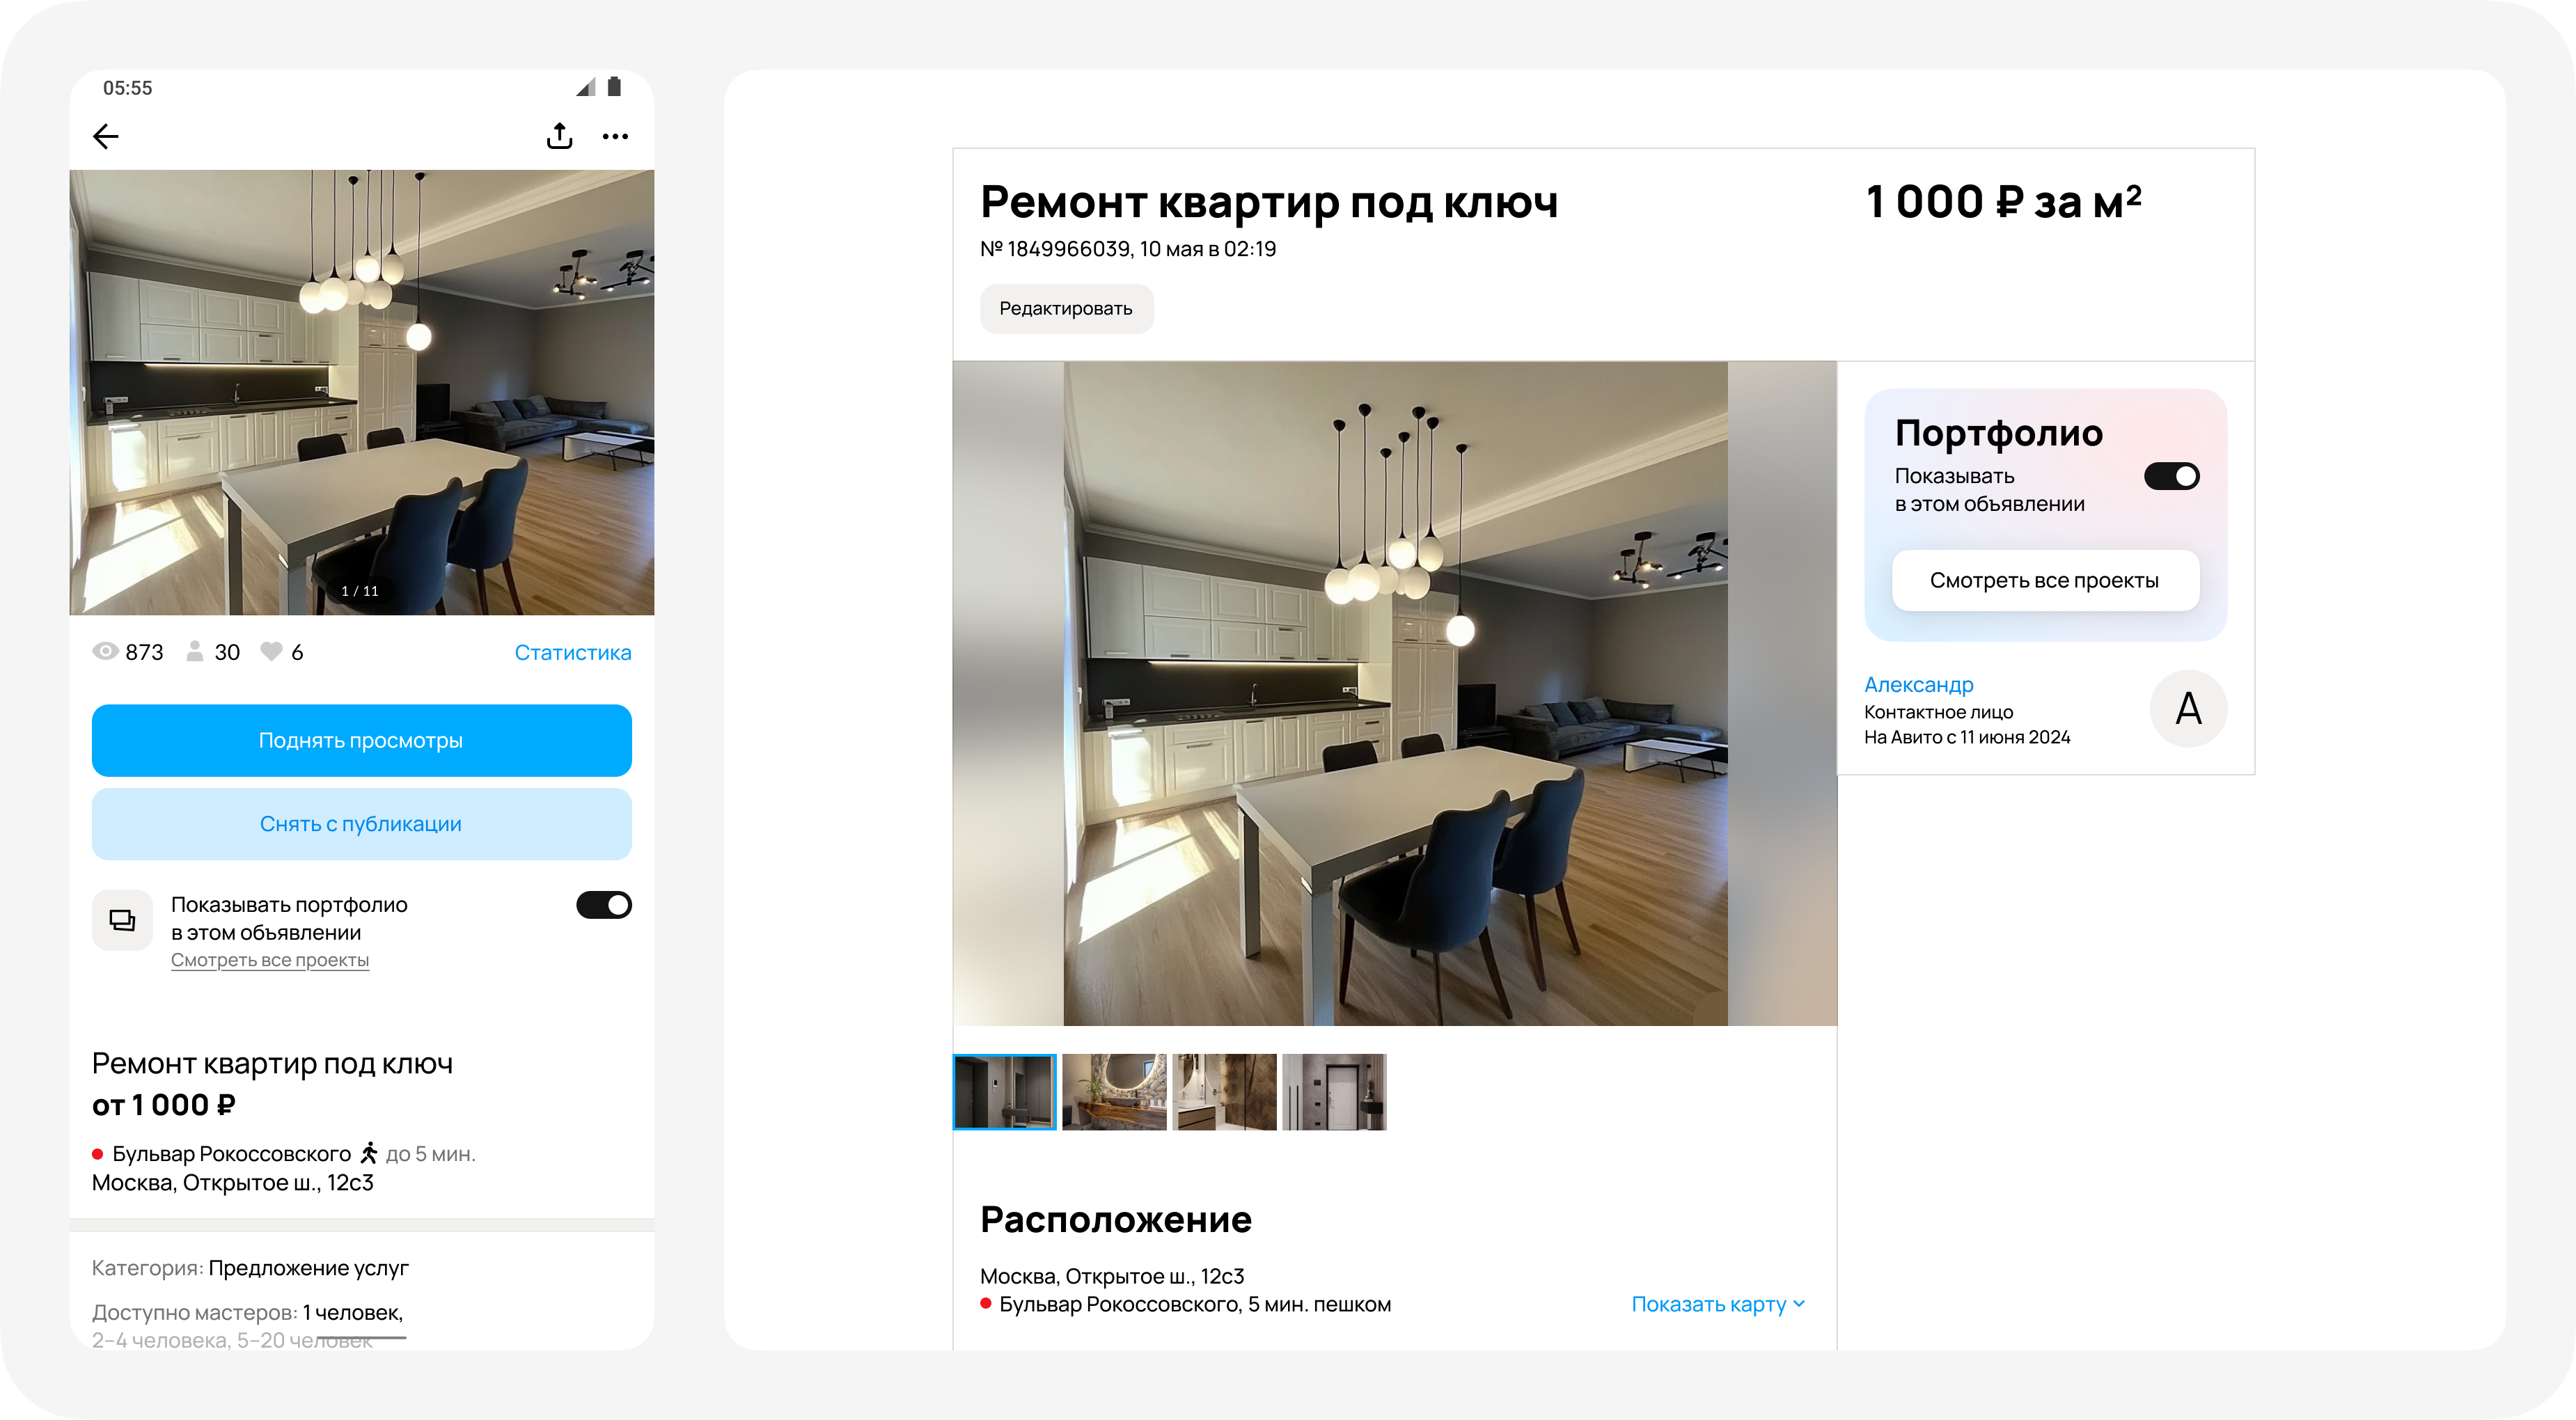
Task: Select the round mirror bathroom thumbnail
Action: [x=1114, y=1092]
